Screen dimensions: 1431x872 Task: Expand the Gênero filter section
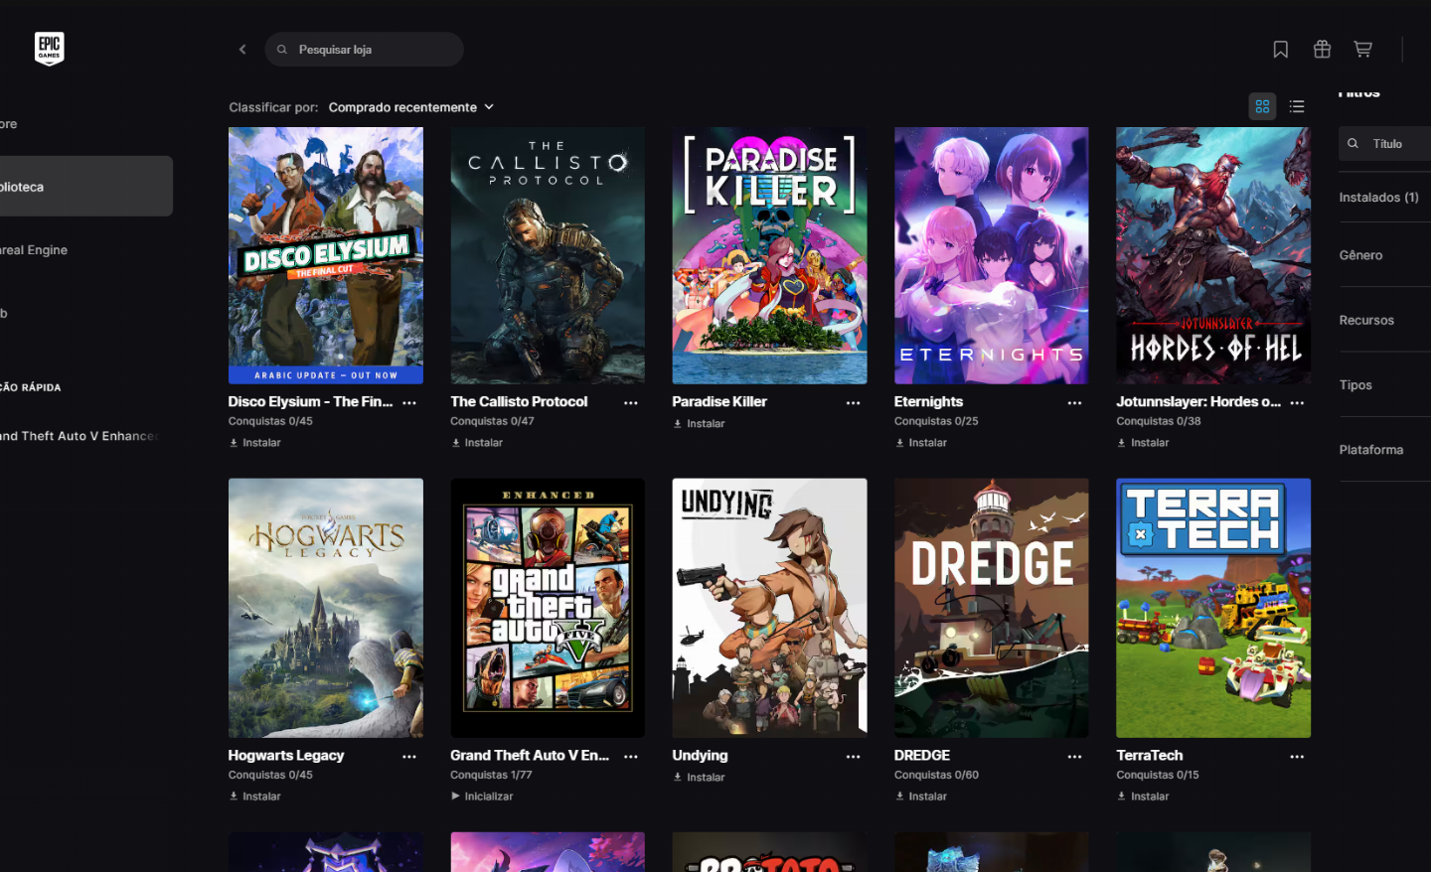click(x=1384, y=255)
